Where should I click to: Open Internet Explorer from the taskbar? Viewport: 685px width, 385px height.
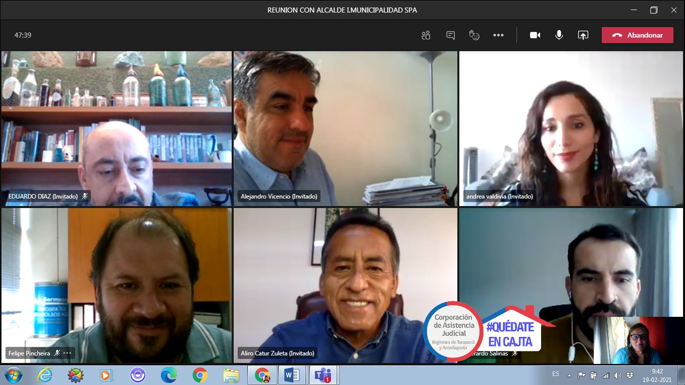coord(45,375)
